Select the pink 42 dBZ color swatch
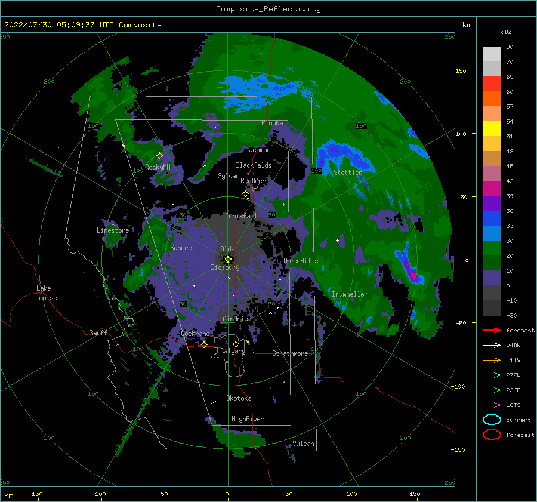 click(x=492, y=173)
